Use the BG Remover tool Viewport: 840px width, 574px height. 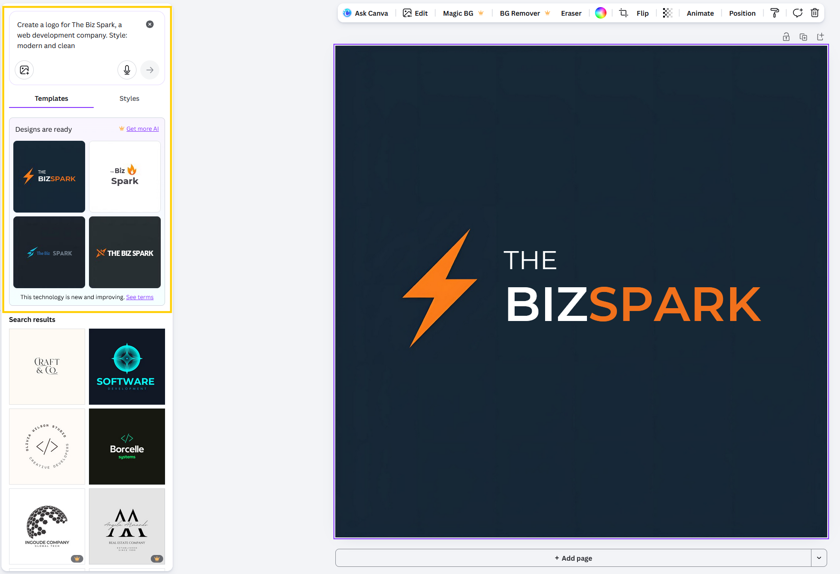point(519,13)
